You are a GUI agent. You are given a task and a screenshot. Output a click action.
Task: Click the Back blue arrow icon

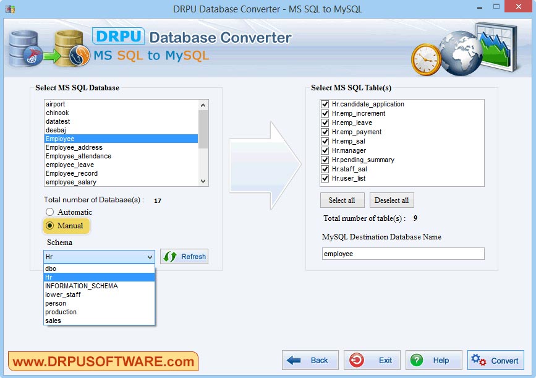point(296,360)
